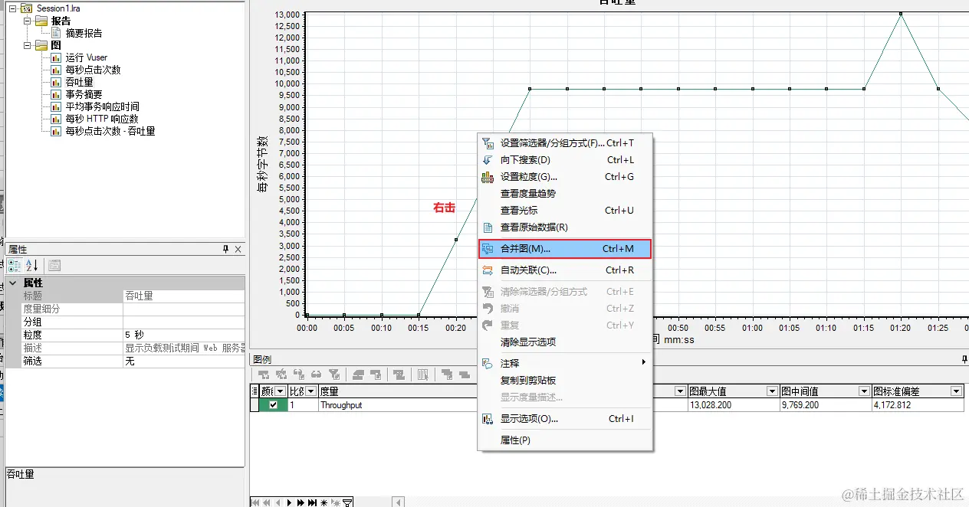Collapse the 图 folder node
This screenshot has height=507, width=969.
27,45
